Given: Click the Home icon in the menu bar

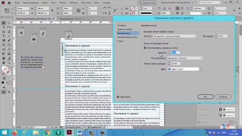Looking at the screenshot, I should (x=9, y=3).
